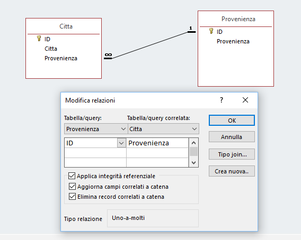Click the Annulla button
This screenshot has width=301, height=240.
pyautogui.click(x=232, y=137)
